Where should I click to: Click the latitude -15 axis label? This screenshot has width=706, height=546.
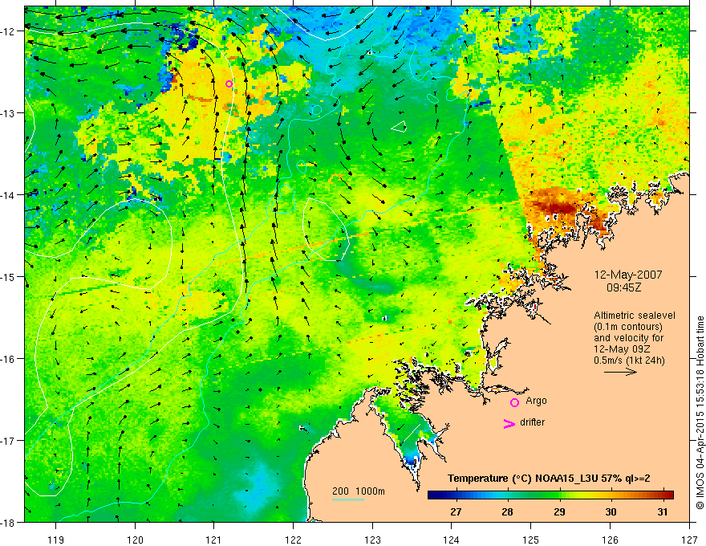(x=9, y=276)
